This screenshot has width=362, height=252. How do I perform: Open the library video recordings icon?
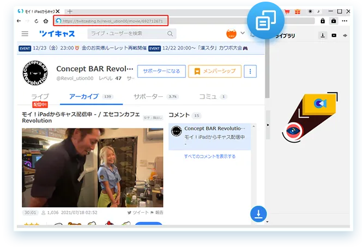(334, 35)
